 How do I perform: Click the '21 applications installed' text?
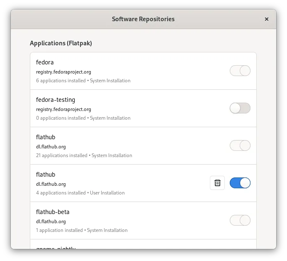click(62, 155)
